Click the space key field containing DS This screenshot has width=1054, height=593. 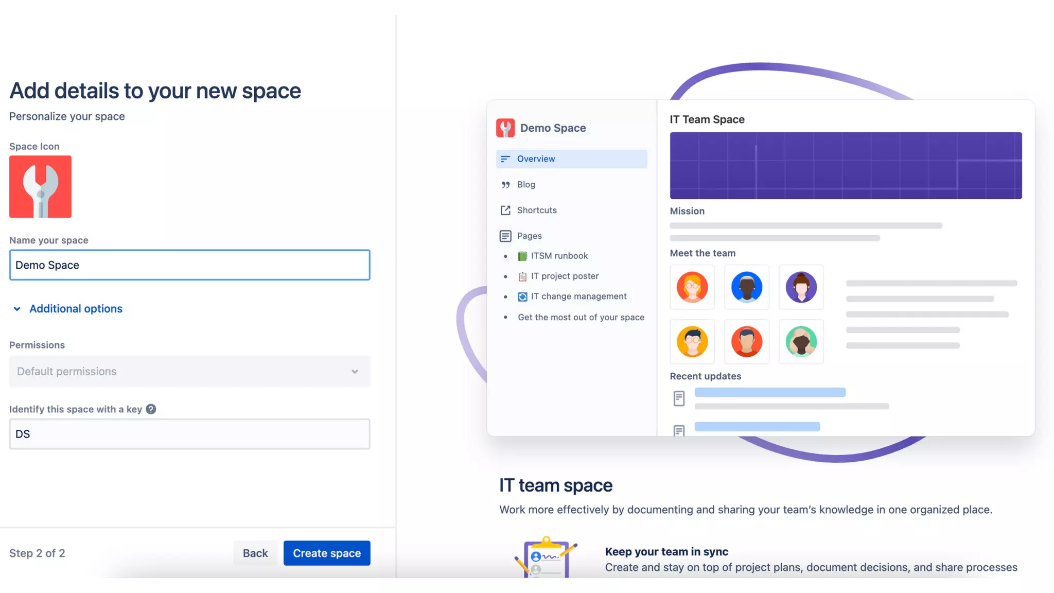[189, 434]
